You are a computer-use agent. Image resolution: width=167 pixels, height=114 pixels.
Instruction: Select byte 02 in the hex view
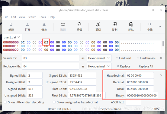(46, 42)
